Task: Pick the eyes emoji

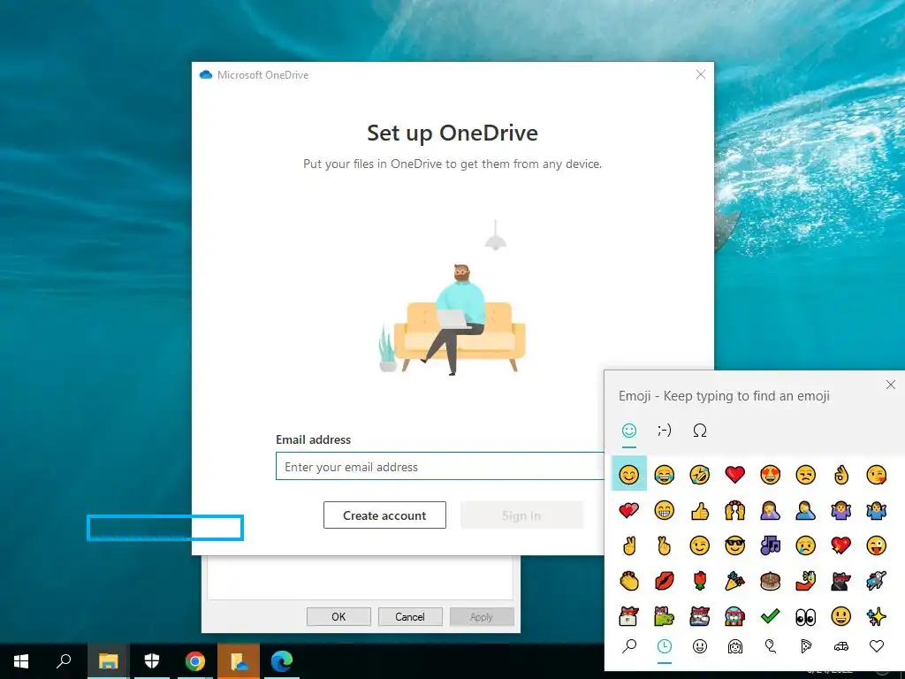Action: (x=806, y=616)
